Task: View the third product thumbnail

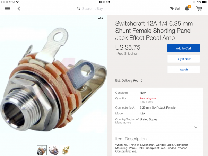Action: 64,150
